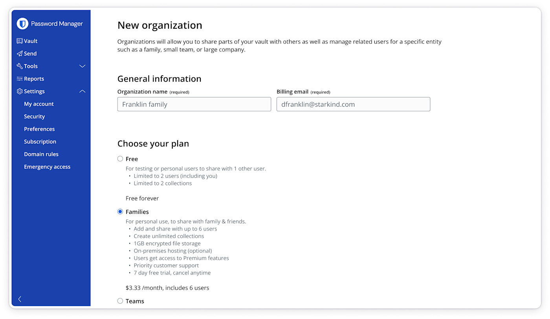
Task: Open the Domain rules page
Action: coord(41,154)
